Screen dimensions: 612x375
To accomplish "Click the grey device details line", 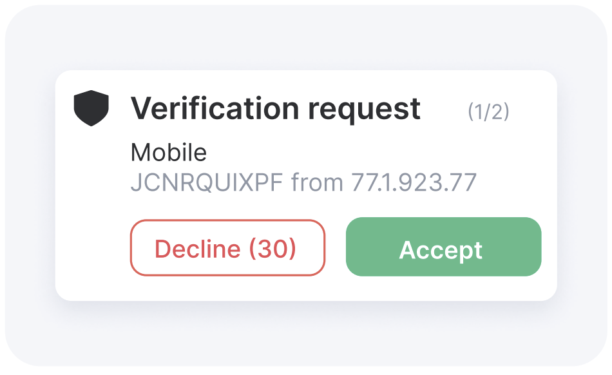I will (303, 182).
